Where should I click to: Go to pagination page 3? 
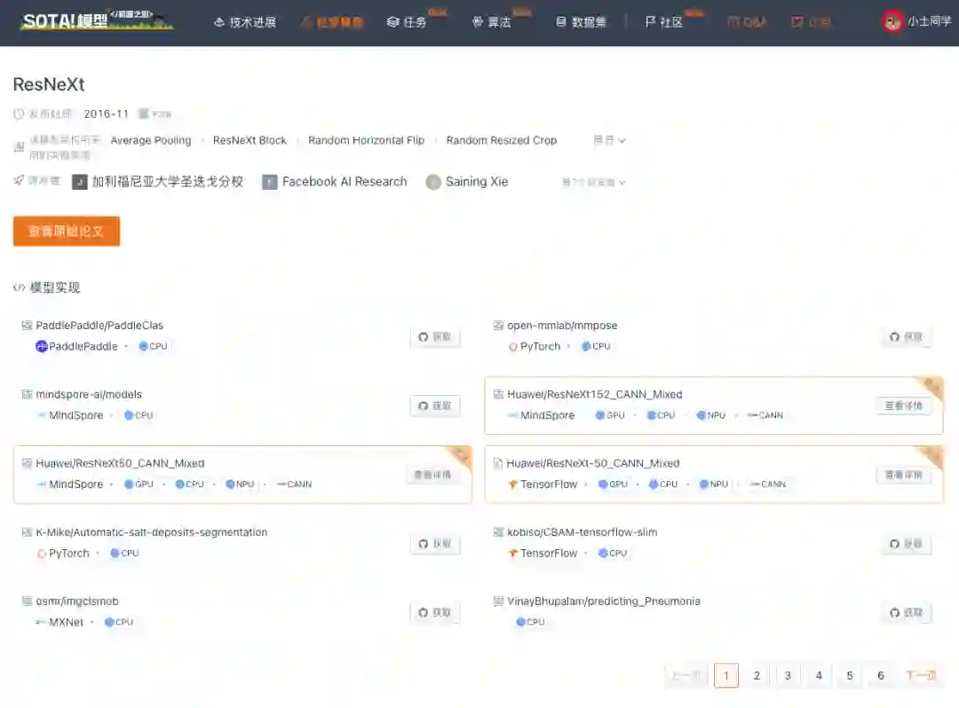pyautogui.click(x=788, y=676)
